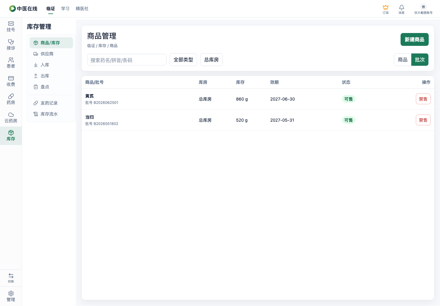Click expiry date 2027-05-31

coord(282,120)
